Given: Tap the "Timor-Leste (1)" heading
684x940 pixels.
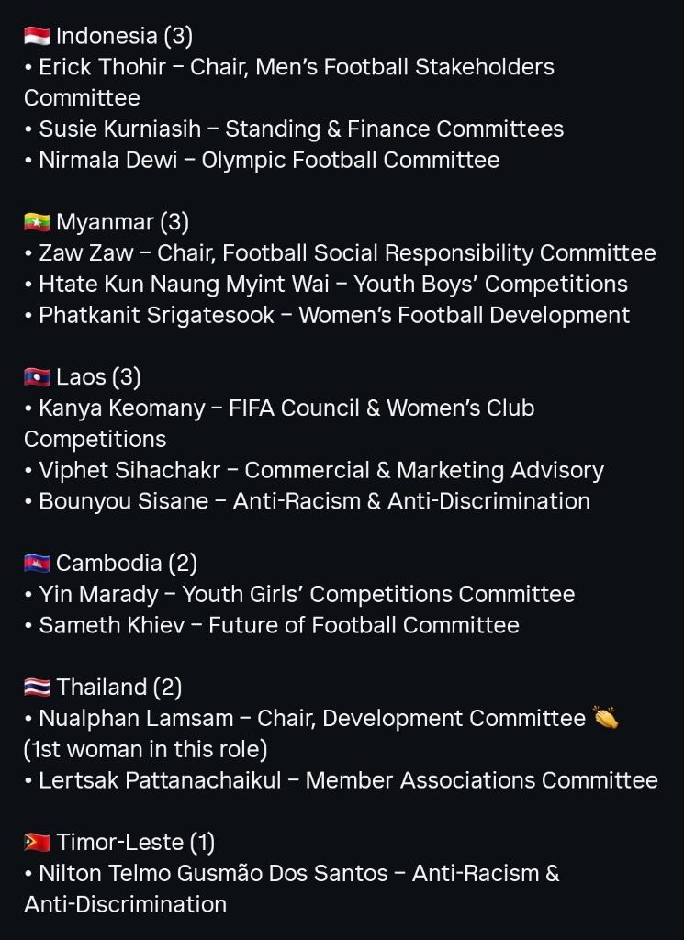Looking at the screenshot, I should [x=135, y=842].
